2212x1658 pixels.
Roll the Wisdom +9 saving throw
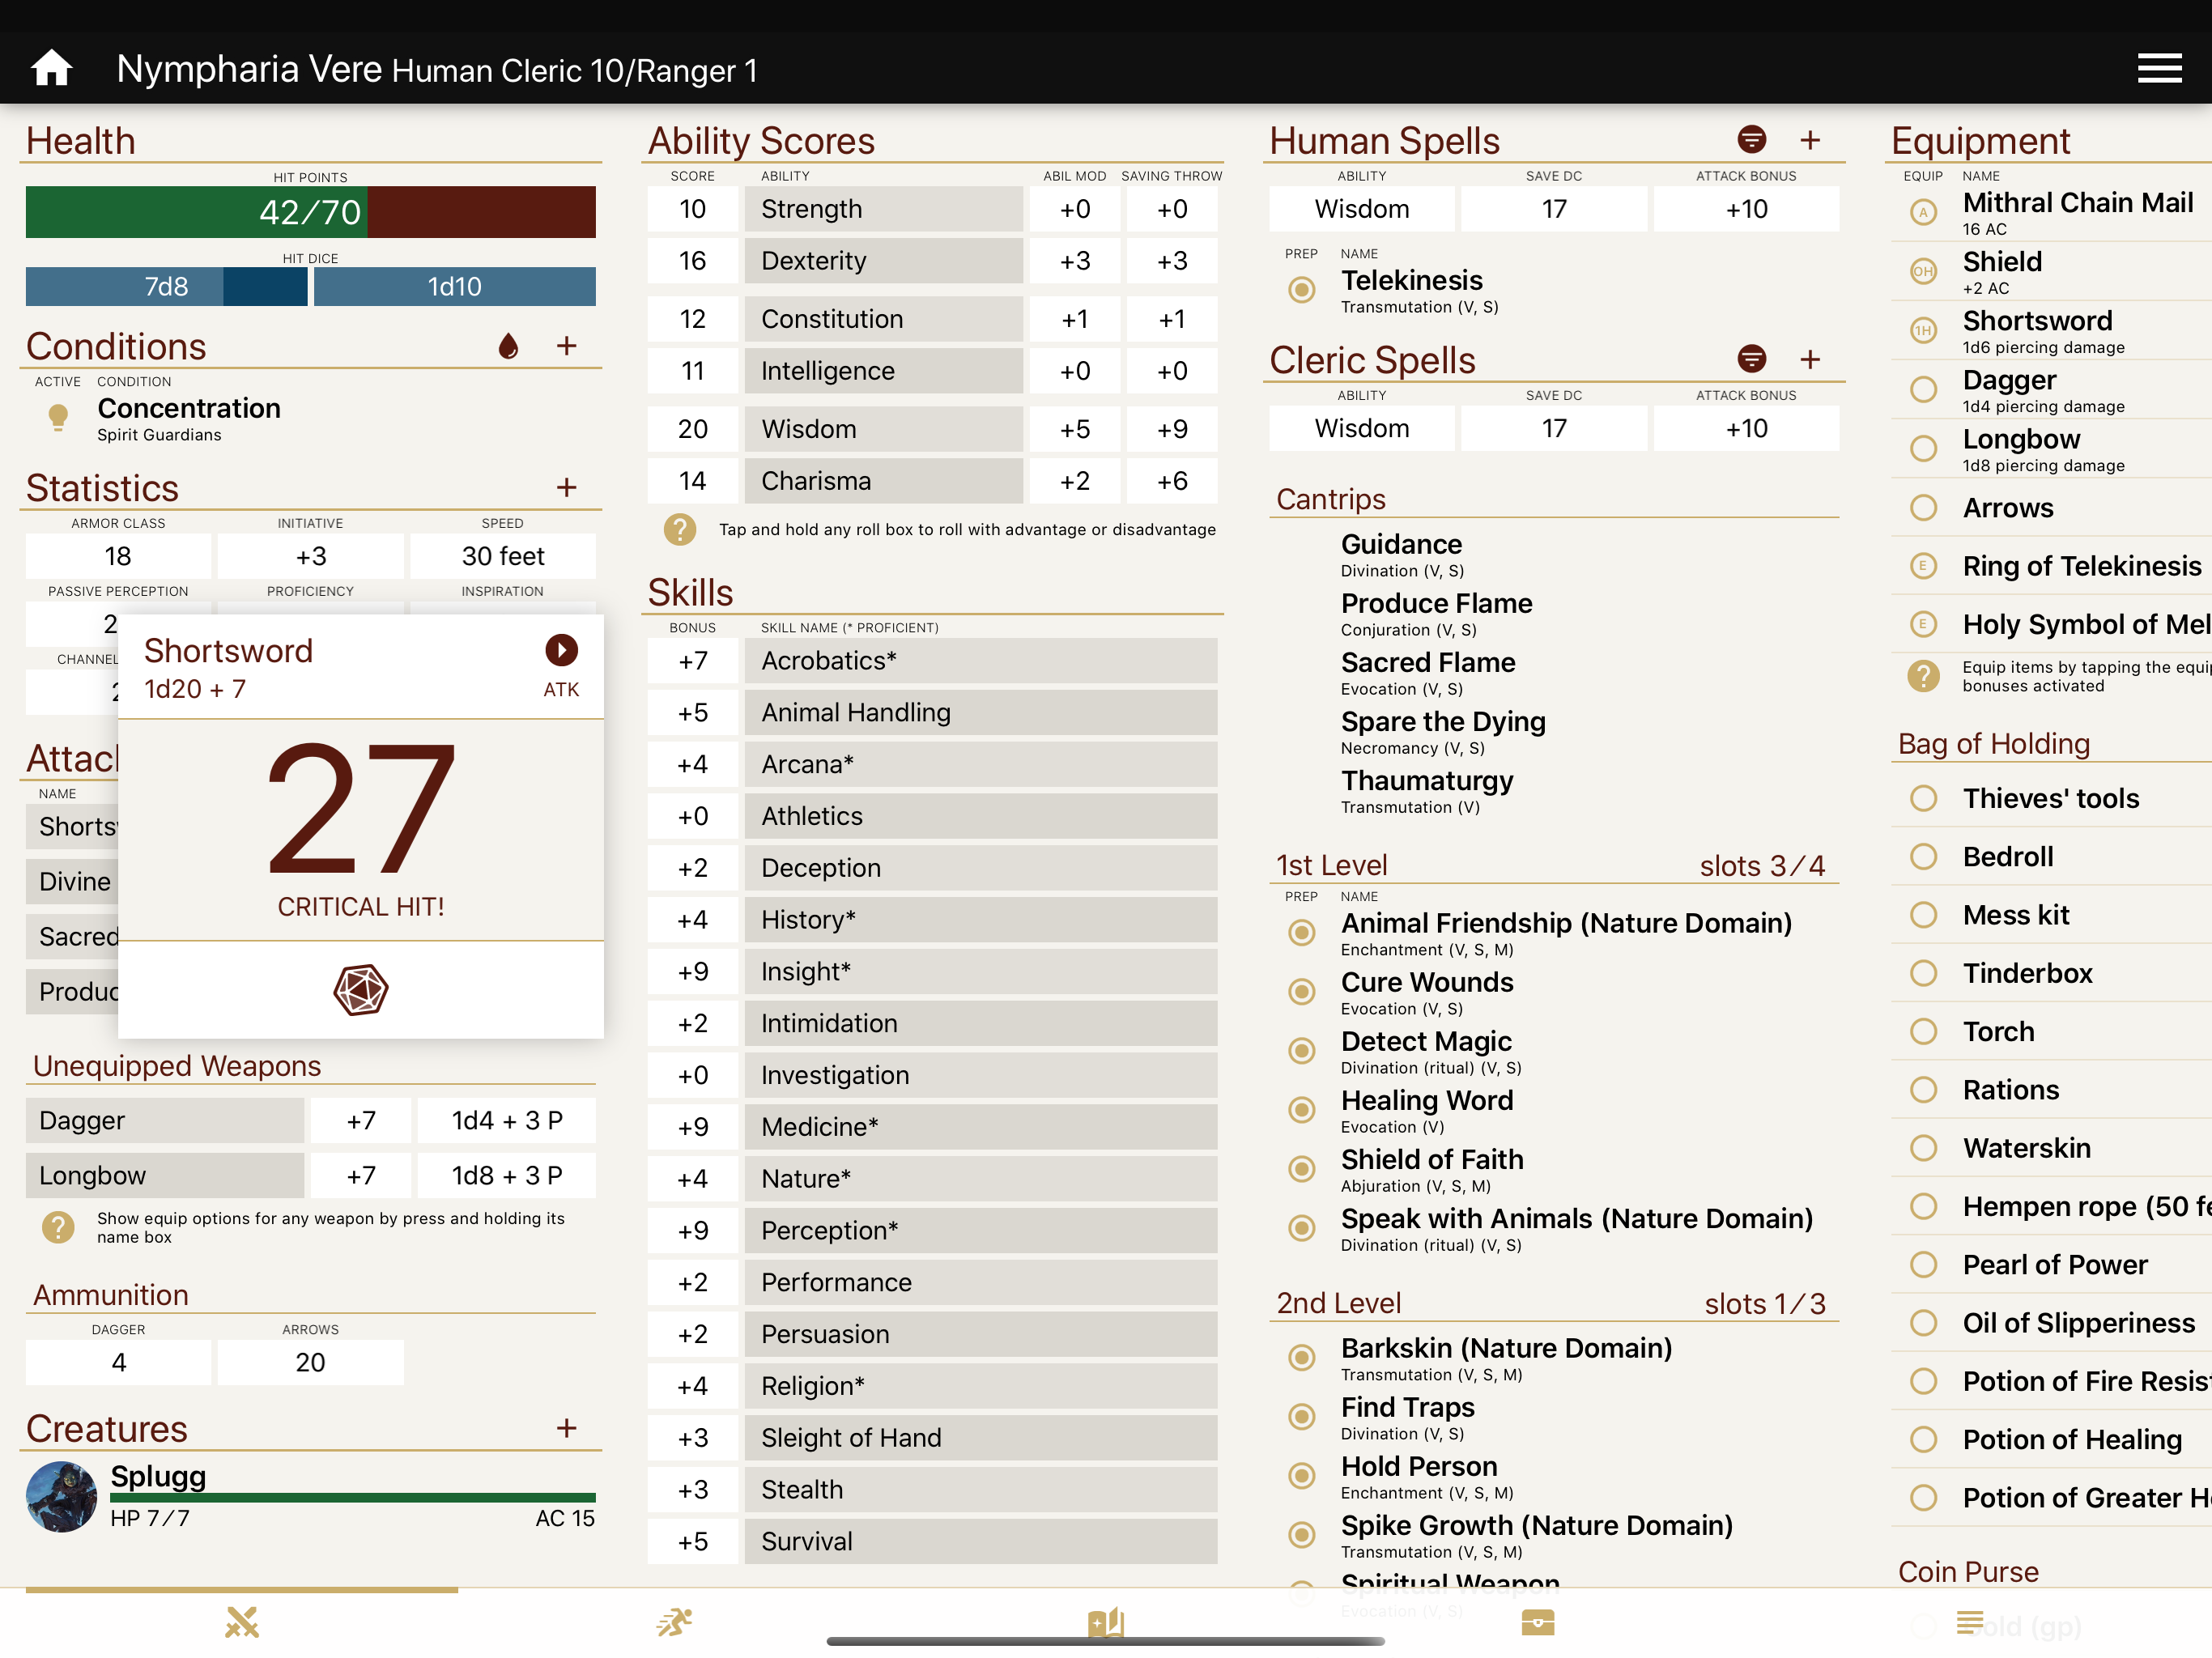click(x=1171, y=429)
